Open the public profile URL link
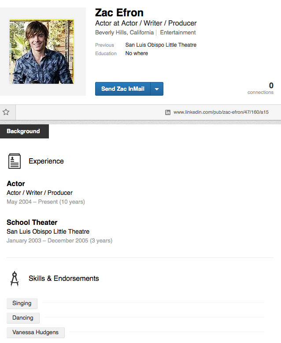 (221, 112)
